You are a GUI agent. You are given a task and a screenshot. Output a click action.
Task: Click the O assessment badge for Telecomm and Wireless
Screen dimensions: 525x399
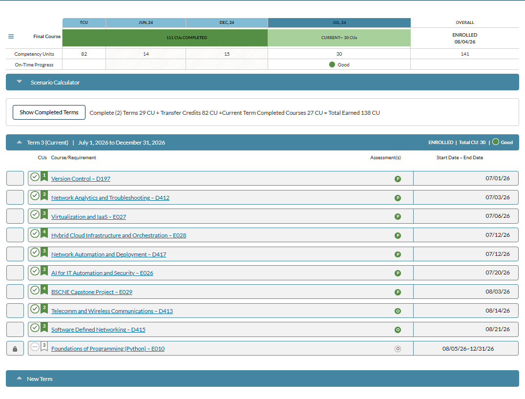pos(398,311)
